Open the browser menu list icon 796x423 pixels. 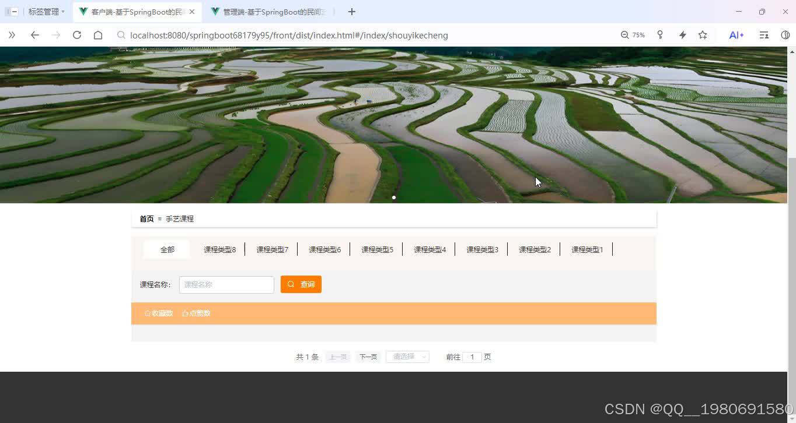(x=764, y=35)
